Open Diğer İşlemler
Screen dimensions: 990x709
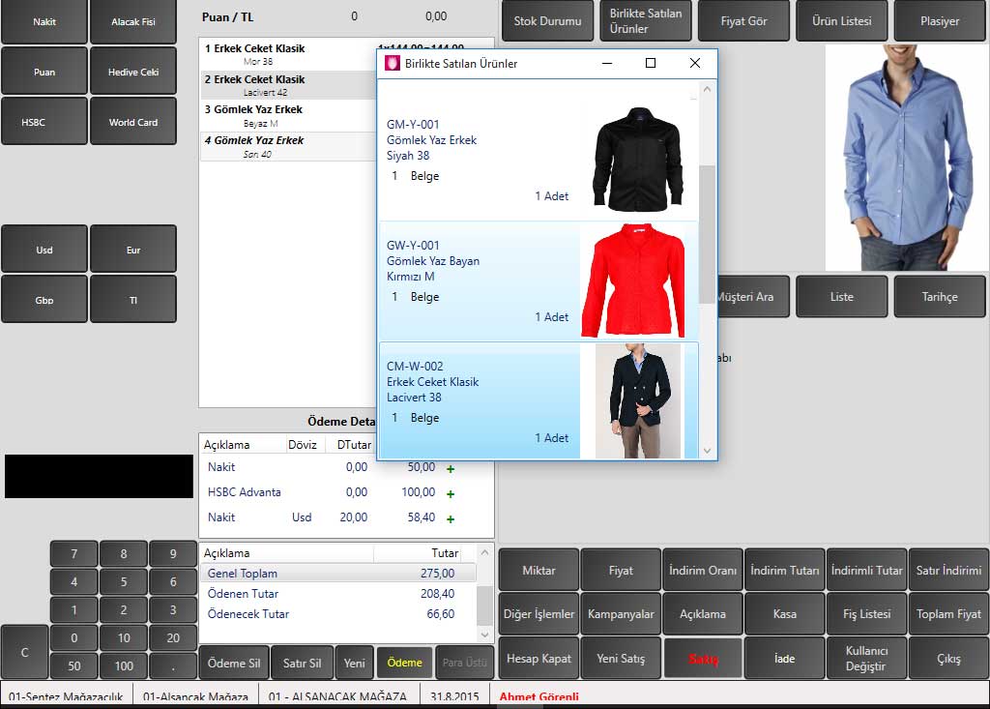pos(539,613)
